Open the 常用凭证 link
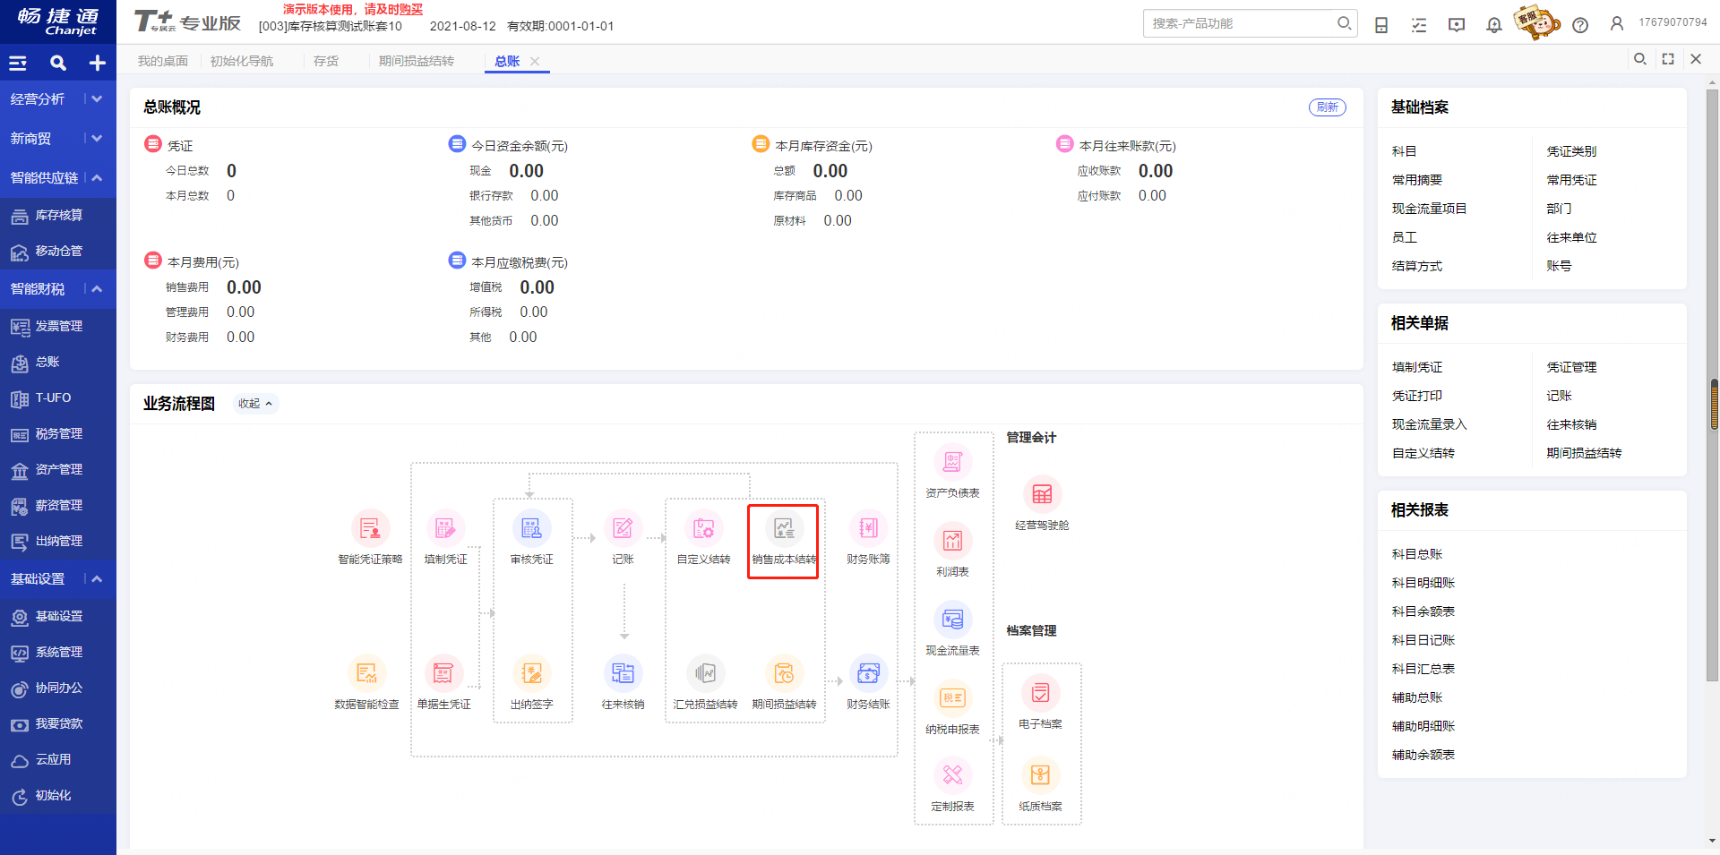This screenshot has width=1720, height=855. pyautogui.click(x=1571, y=180)
